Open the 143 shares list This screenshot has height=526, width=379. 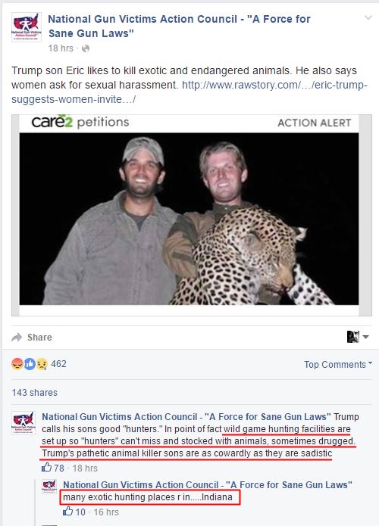[35, 393]
